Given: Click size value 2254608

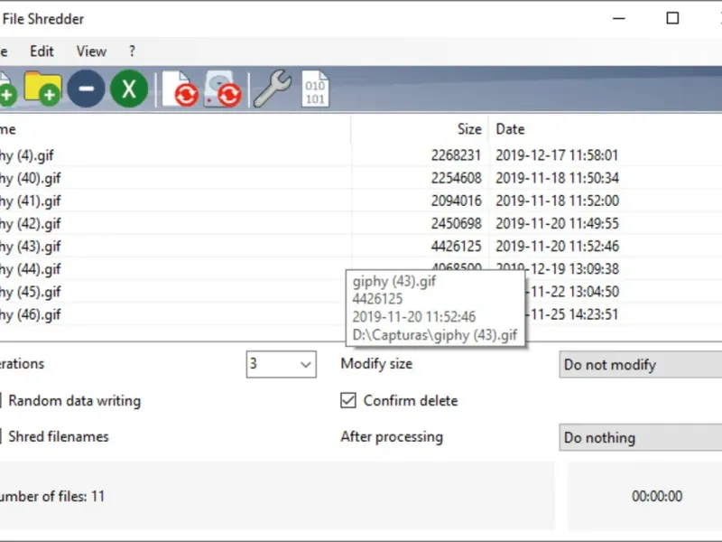Looking at the screenshot, I should tap(456, 178).
